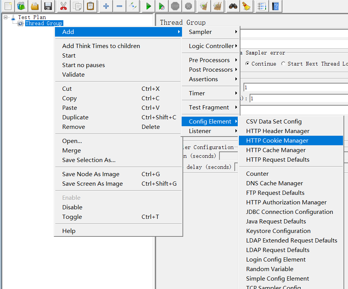Image resolution: width=348 pixels, height=289 pixels.
Task: Choose Remove from the context menu
Action: point(118,127)
